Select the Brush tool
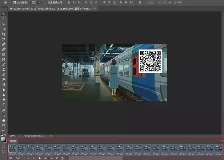Screen dimensions: 224x160 click(x=4, y=65)
